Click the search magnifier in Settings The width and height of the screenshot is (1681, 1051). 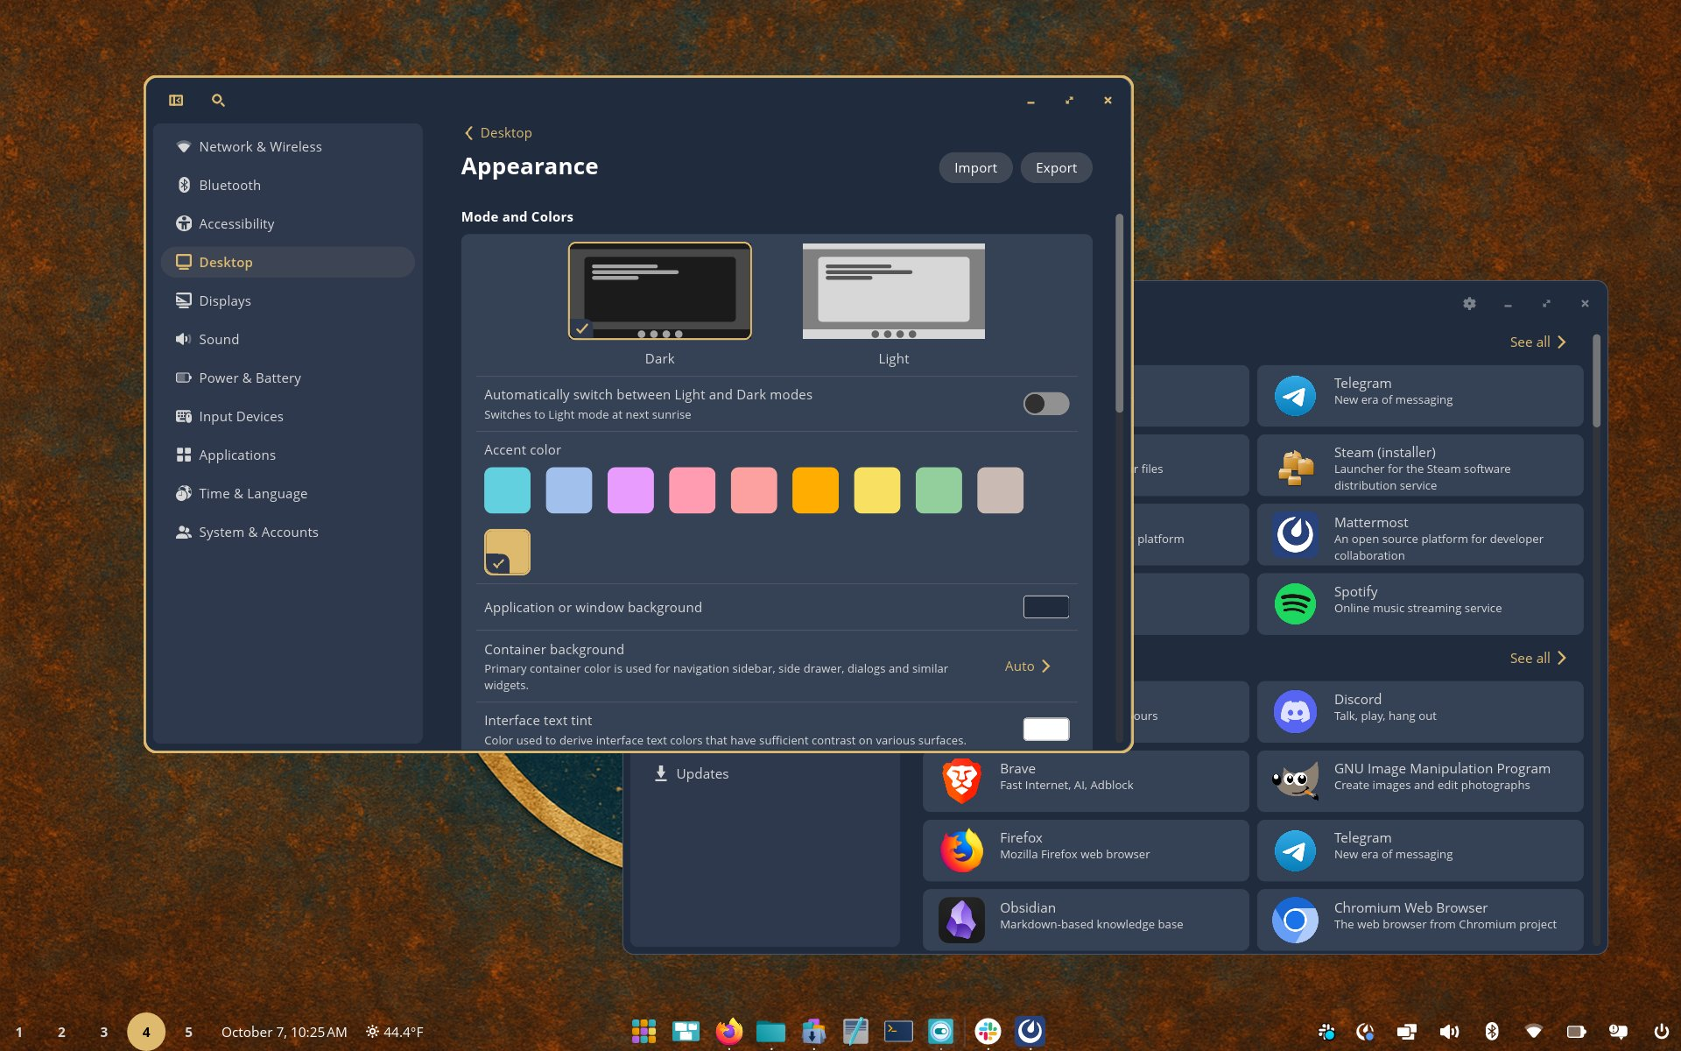(x=218, y=101)
